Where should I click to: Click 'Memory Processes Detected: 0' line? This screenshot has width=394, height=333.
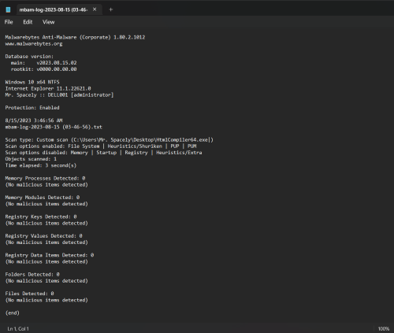(x=45, y=179)
